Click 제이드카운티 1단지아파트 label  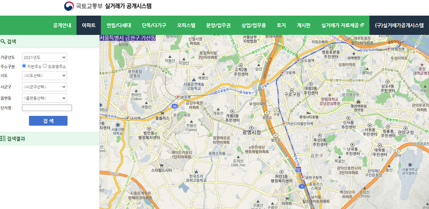[x=182, y=154]
